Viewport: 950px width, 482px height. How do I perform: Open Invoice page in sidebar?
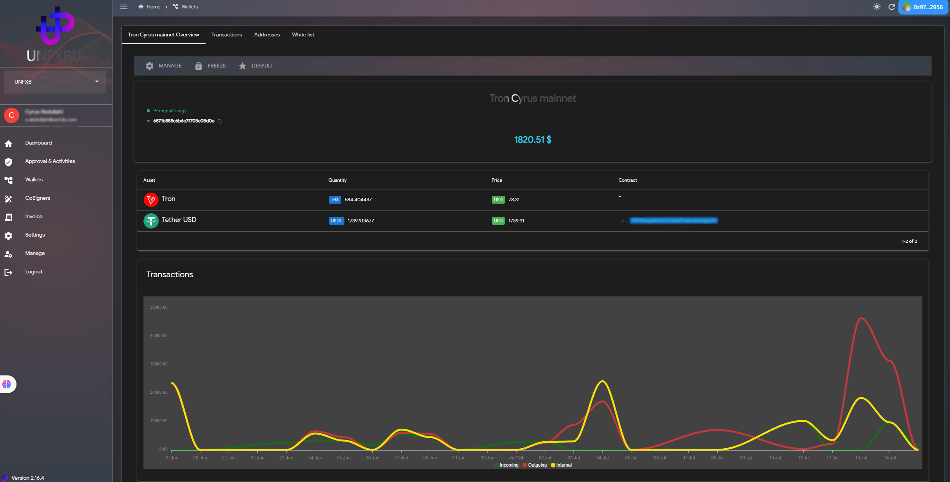pyautogui.click(x=34, y=216)
